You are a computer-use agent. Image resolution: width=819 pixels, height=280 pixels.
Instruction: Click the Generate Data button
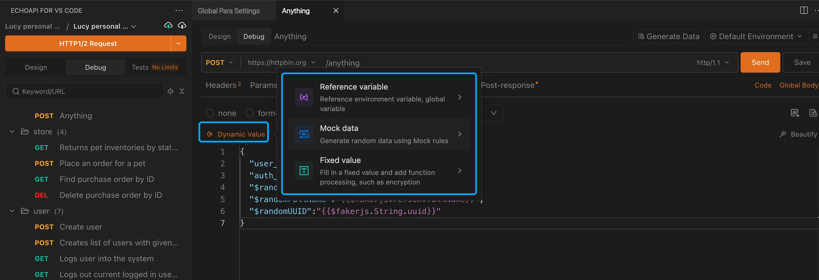click(668, 37)
